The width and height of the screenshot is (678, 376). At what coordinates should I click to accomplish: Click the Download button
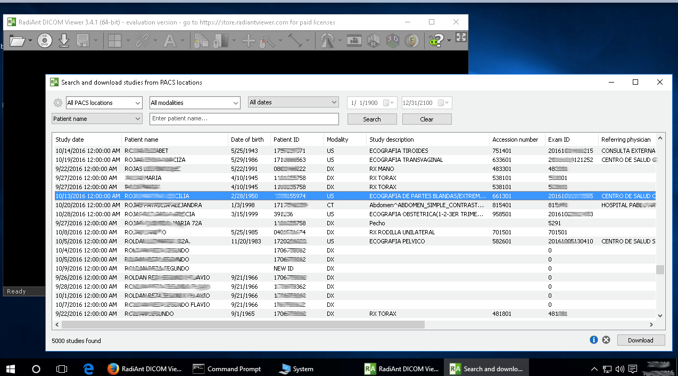(641, 340)
